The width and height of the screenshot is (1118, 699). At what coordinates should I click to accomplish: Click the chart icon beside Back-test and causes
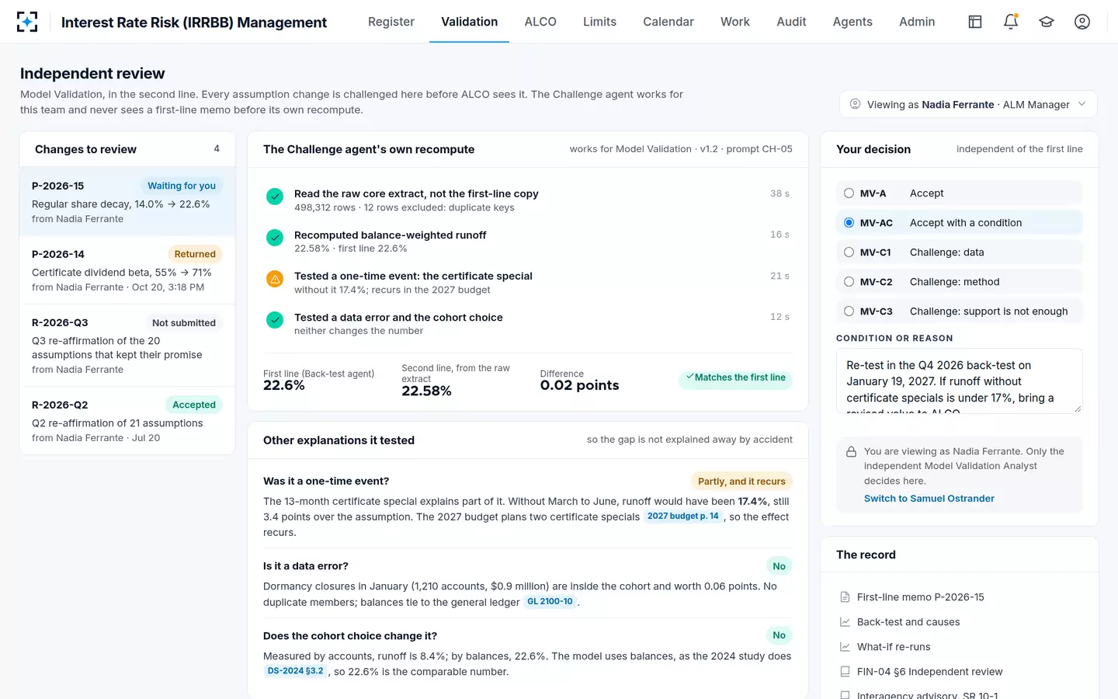(845, 622)
